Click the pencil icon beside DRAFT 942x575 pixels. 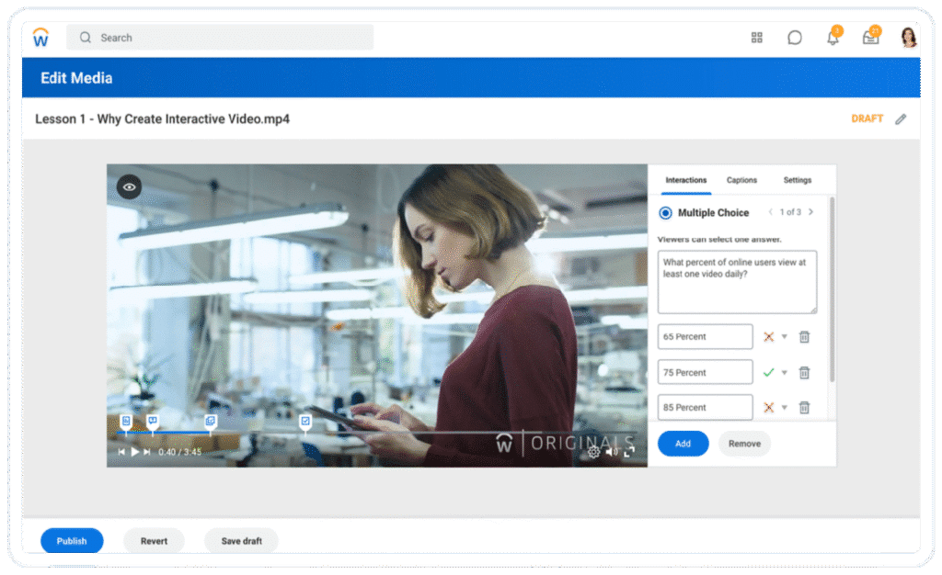(901, 118)
